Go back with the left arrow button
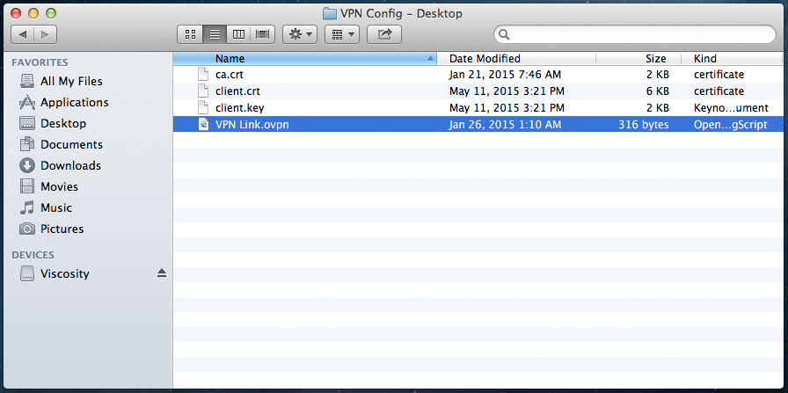Image resolution: width=788 pixels, height=393 pixels. 23,34
